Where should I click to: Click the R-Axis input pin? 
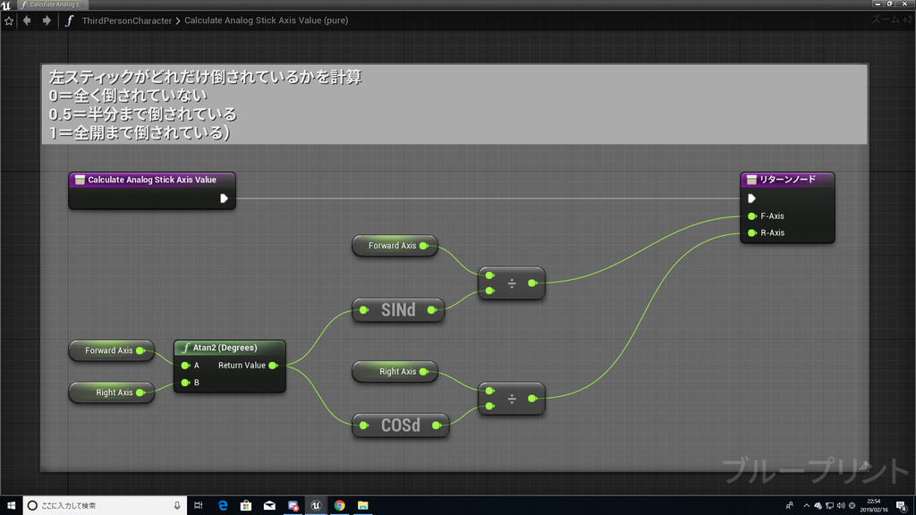tap(751, 233)
